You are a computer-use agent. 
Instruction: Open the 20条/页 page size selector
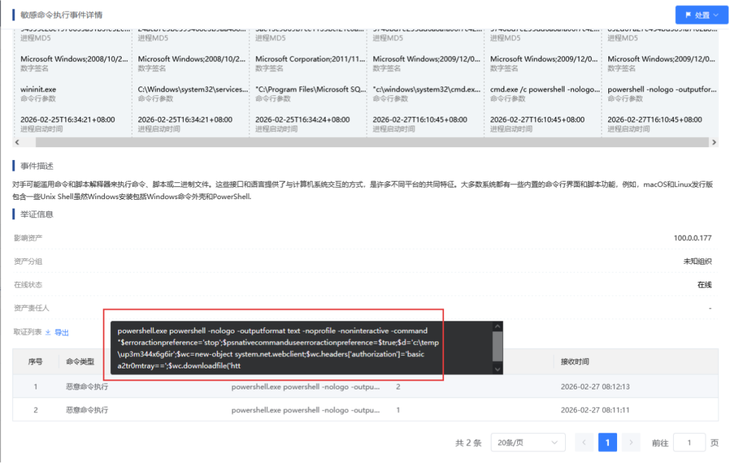(528, 442)
